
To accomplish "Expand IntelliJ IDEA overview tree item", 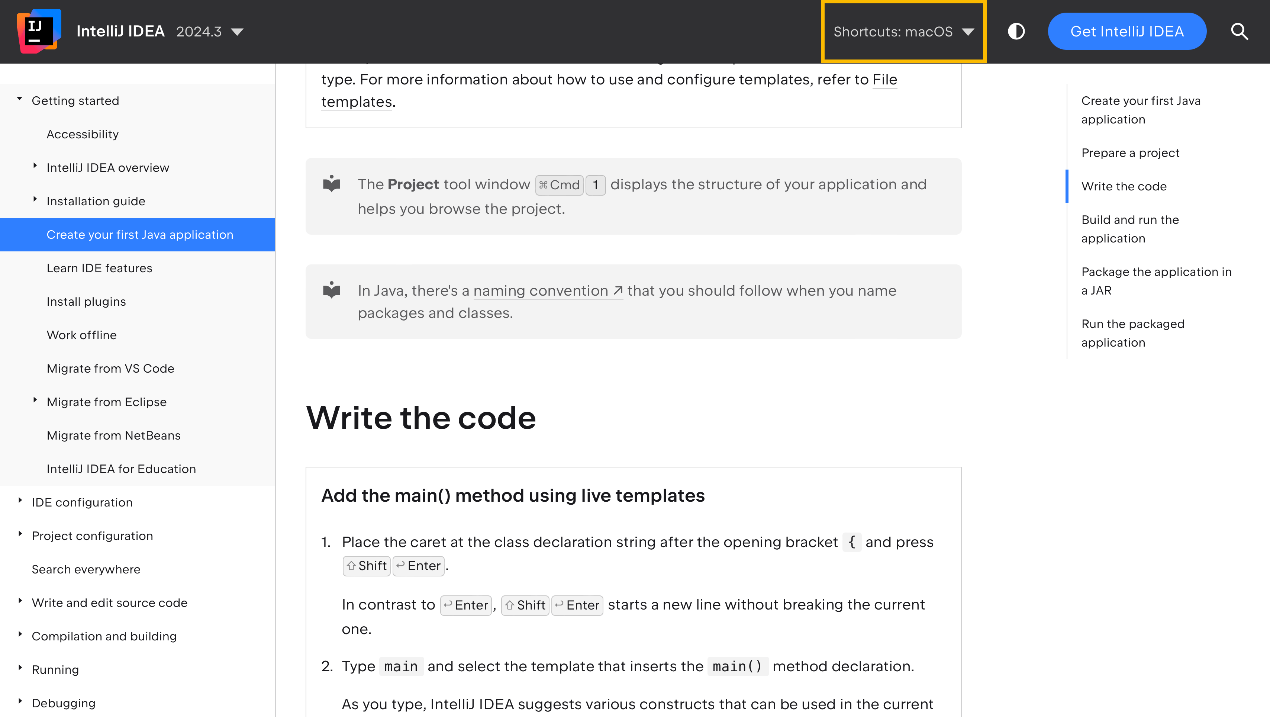I will coord(36,167).
